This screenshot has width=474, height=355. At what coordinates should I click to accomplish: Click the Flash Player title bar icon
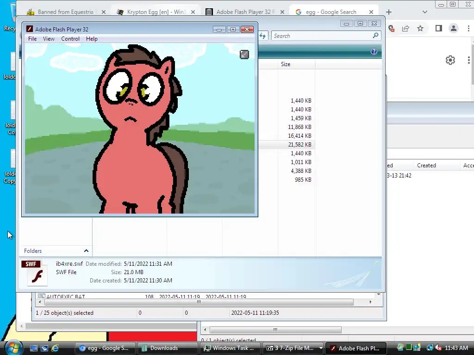pyautogui.click(x=29, y=29)
